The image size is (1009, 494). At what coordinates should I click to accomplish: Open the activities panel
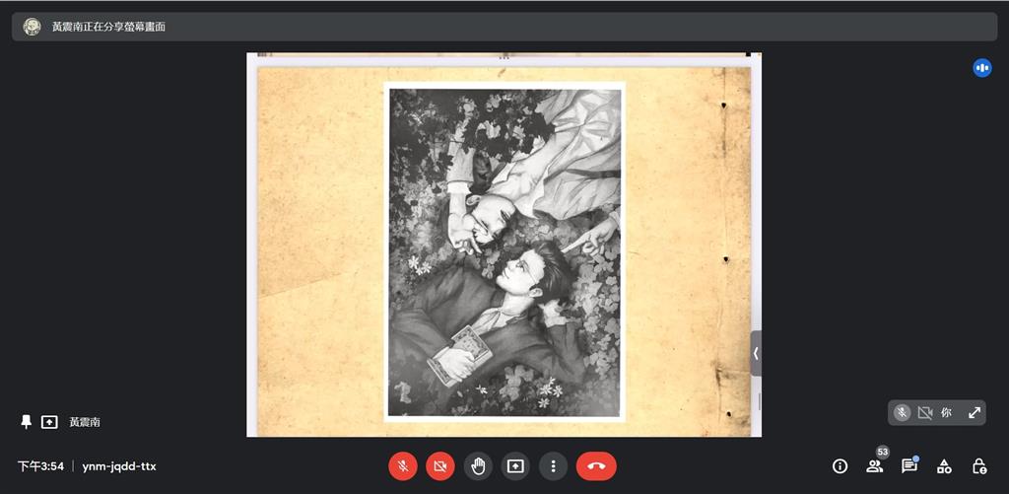click(944, 466)
